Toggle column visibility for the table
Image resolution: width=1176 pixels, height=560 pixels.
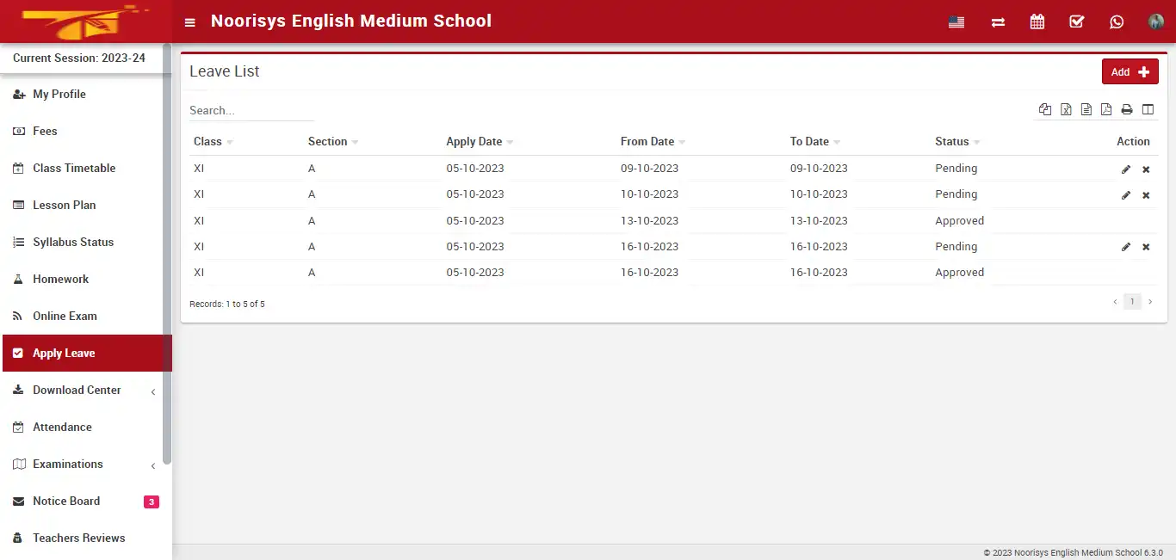point(1148,109)
